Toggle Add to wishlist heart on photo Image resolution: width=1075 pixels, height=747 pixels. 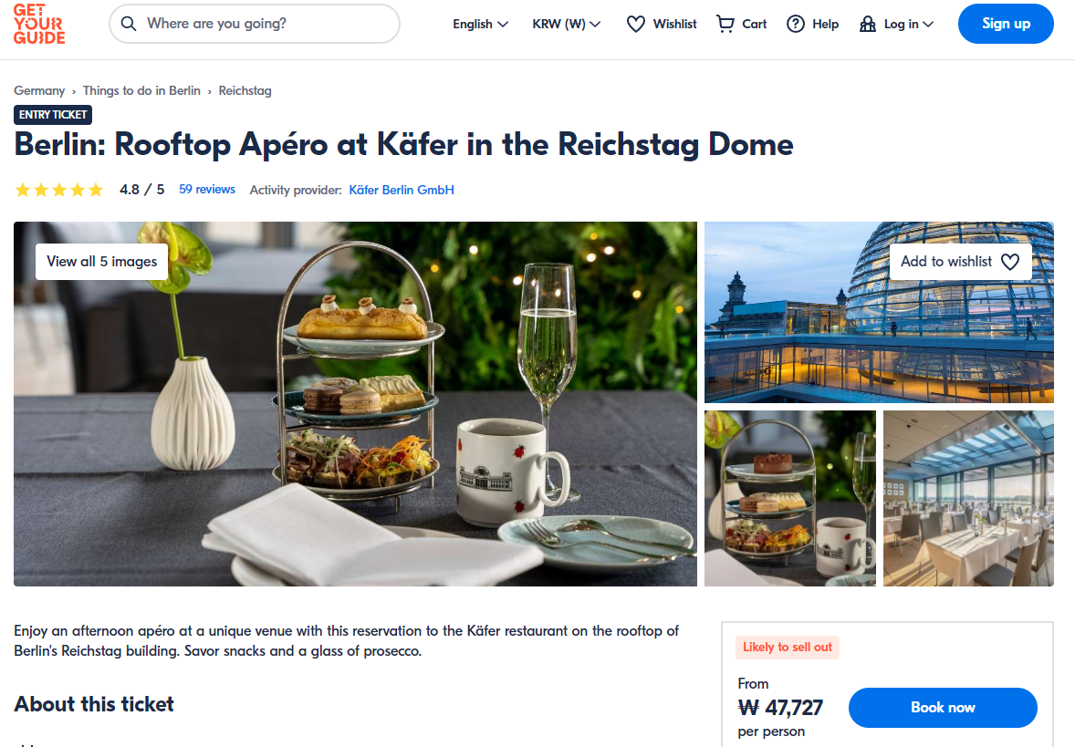1010,262
